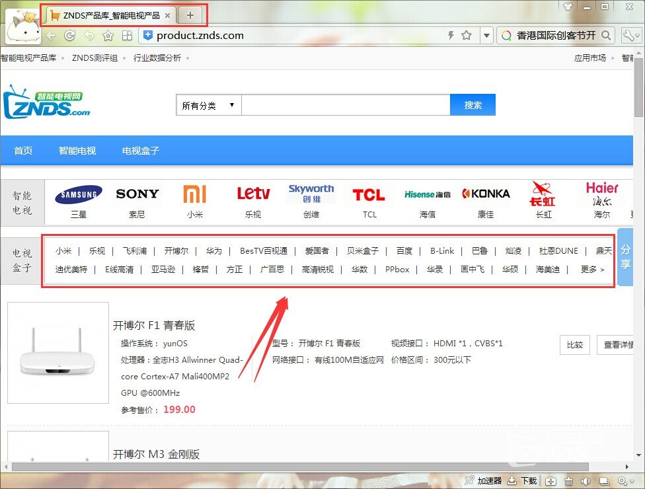
Task: Toggle the speaker mute icon in status bar
Action: (x=586, y=481)
